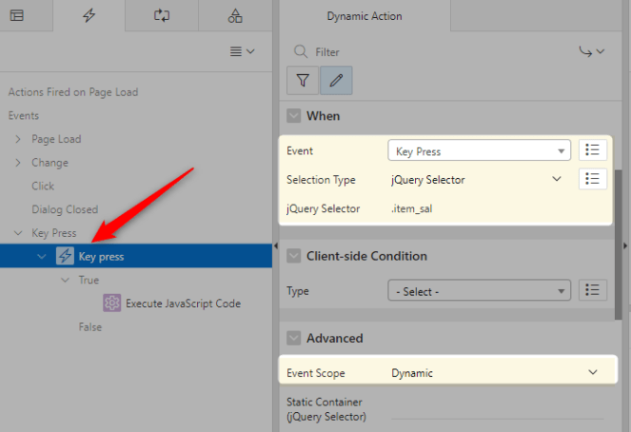This screenshot has height=432, width=631.
Task: Open list of values beside Event field
Action: pos(592,150)
